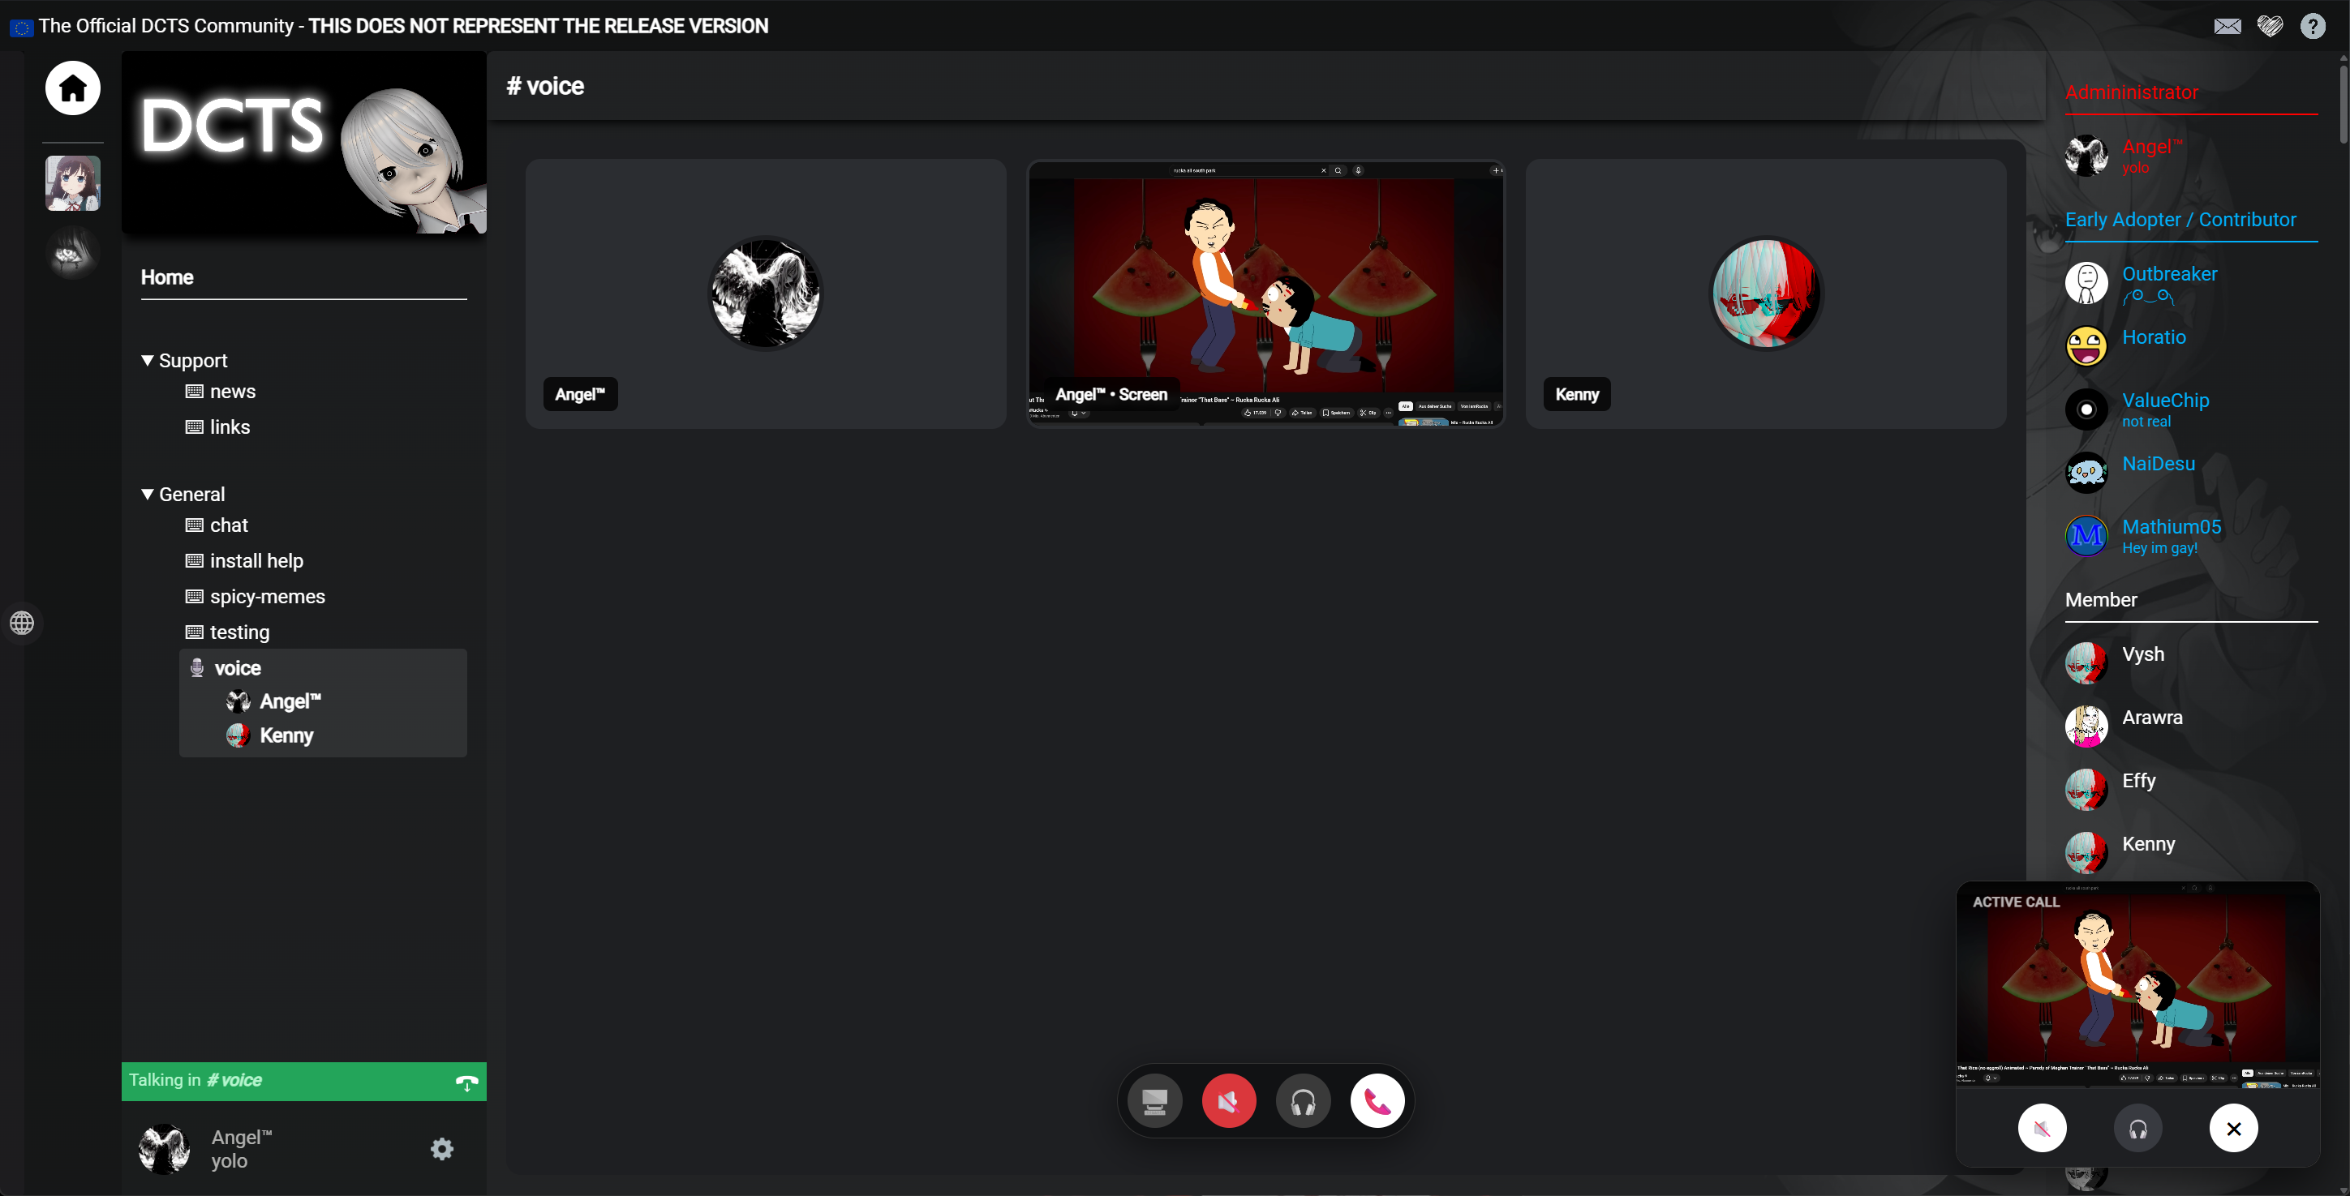
Task: Open NaiDesu member profile
Action: (2189, 472)
